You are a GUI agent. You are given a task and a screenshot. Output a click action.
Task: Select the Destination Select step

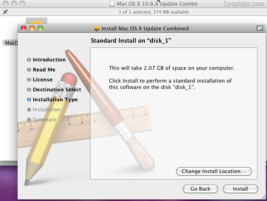point(57,90)
